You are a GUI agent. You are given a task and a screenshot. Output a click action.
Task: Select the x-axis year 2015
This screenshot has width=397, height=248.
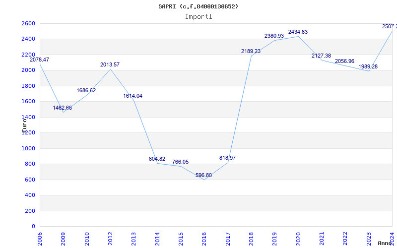point(181,239)
